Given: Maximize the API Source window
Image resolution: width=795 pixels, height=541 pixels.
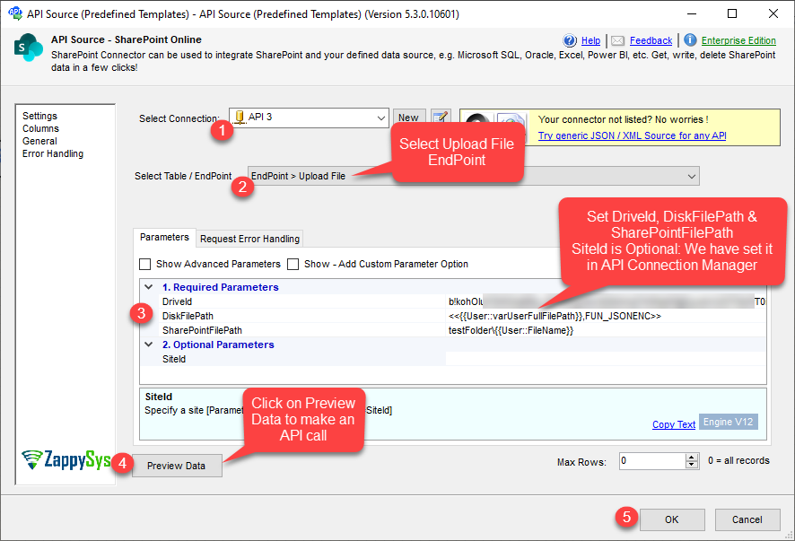Looking at the screenshot, I should coord(732,13).
